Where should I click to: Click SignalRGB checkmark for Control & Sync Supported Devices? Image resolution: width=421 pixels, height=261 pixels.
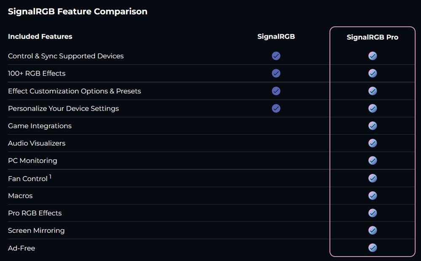click(x=276, y=56)
